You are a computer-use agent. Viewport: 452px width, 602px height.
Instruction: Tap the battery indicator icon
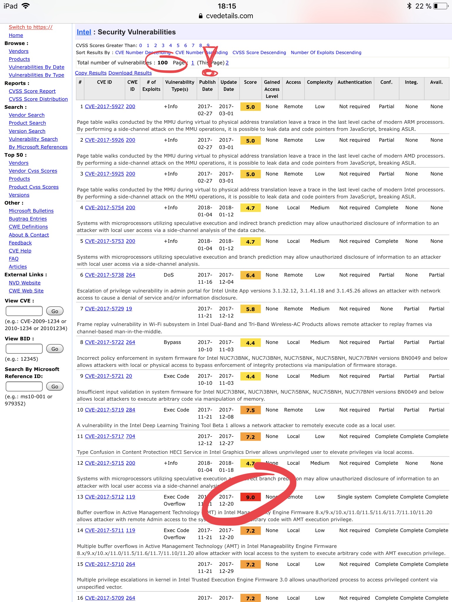pos(441,6)
